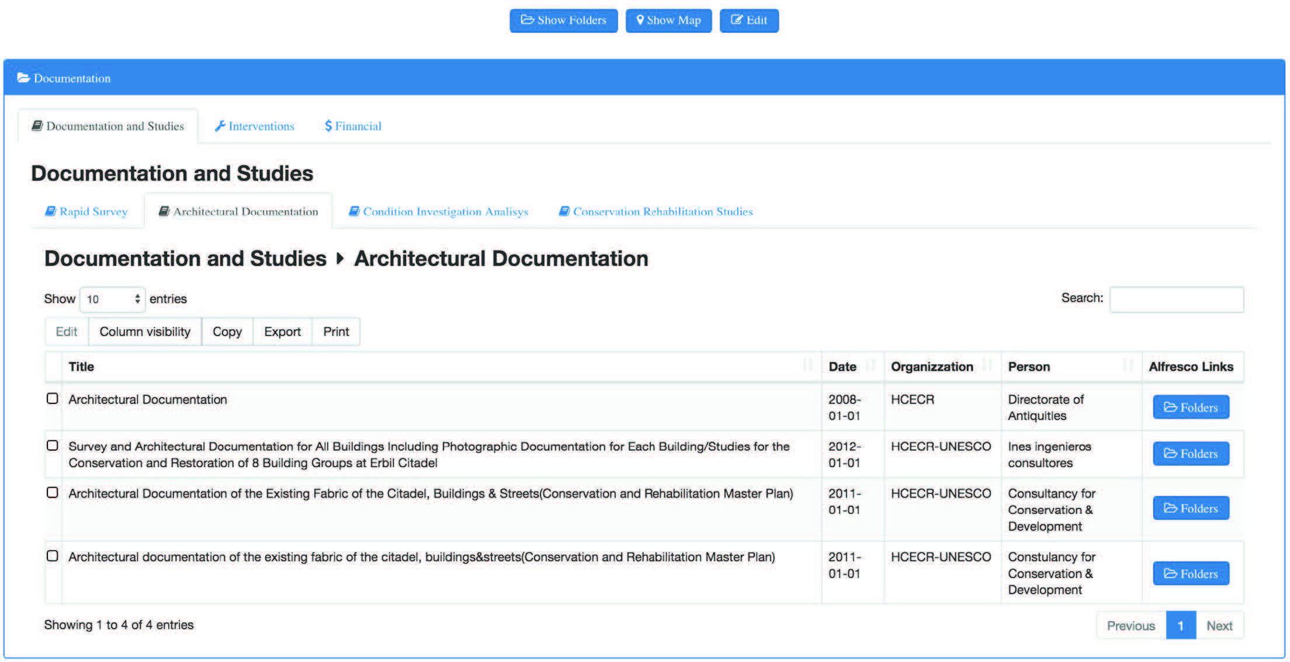Switch to Conservation Rehabilitation Studies tab
Screen dimensions: 1290x662
click(x=656, y=211)
